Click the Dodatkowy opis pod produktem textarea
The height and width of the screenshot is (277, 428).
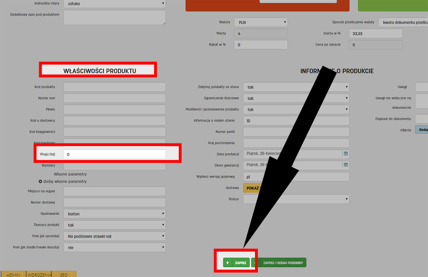[114, 17]
